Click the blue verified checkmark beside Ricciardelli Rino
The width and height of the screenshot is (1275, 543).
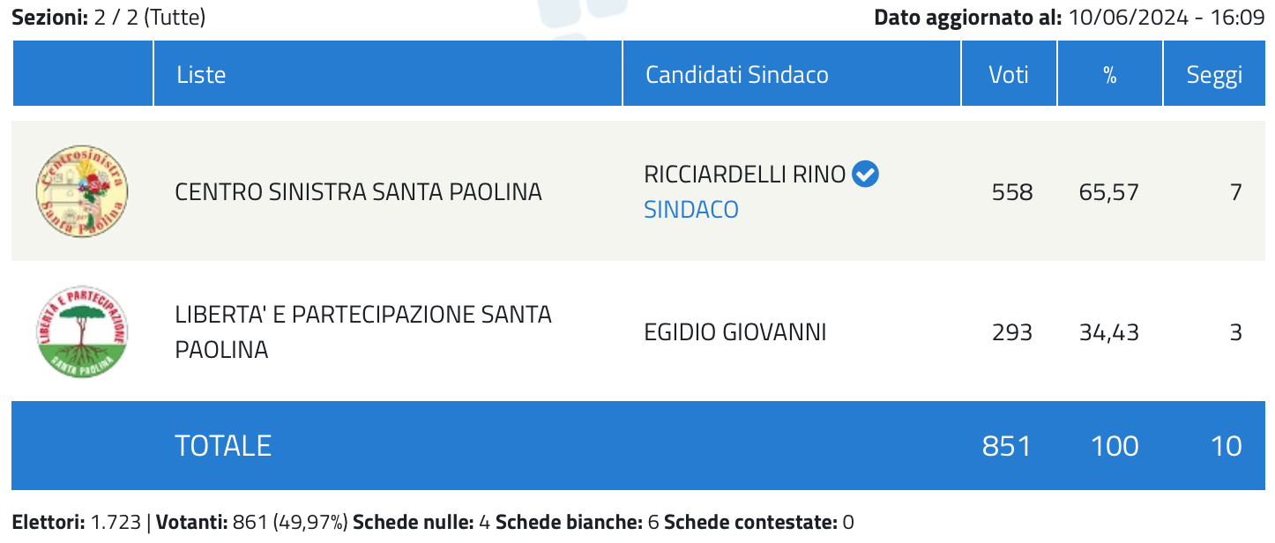pos(866,175)
